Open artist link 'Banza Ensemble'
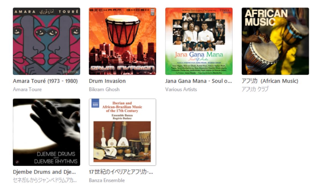The image size is (322, 184). coord(107,180)
